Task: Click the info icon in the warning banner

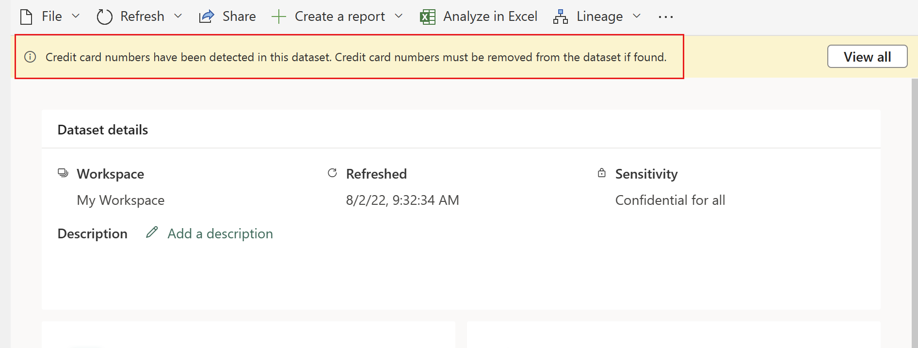Action: pos(30,57)
